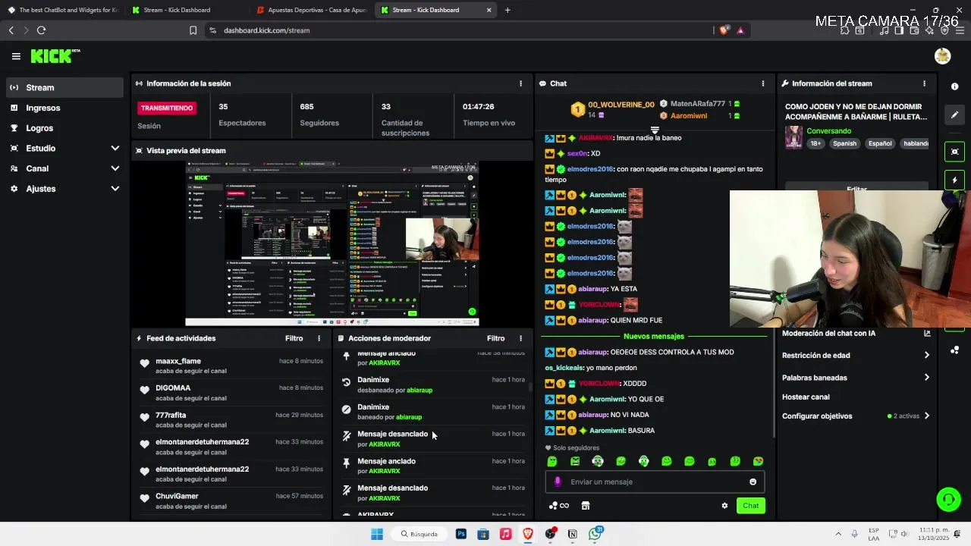
Task: Focus the Enviar un mensaje input
Action: [655, 482]
